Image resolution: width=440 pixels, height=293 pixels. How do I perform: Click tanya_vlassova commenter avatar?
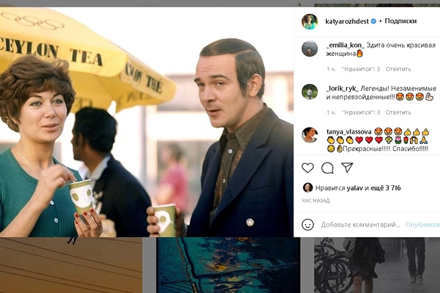309,135
